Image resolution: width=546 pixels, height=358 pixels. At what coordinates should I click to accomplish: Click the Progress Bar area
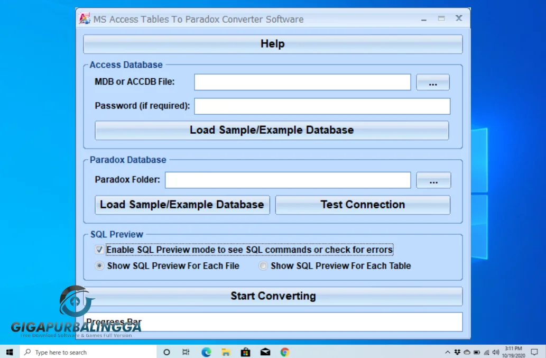(x=273, y=322)
